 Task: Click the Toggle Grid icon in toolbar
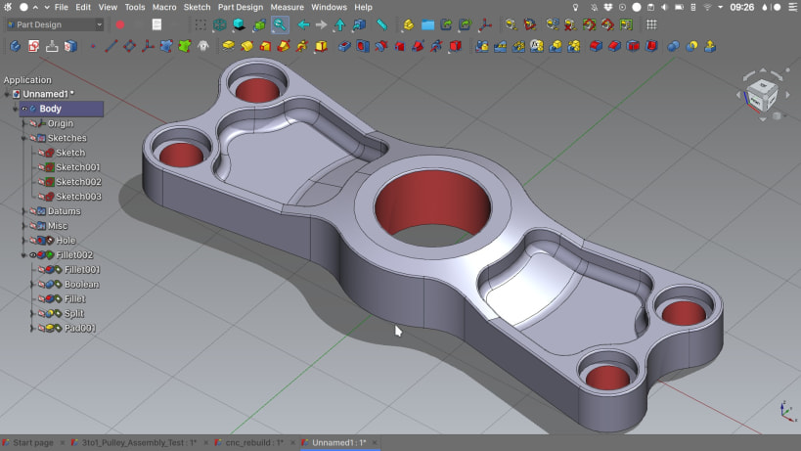651,24
